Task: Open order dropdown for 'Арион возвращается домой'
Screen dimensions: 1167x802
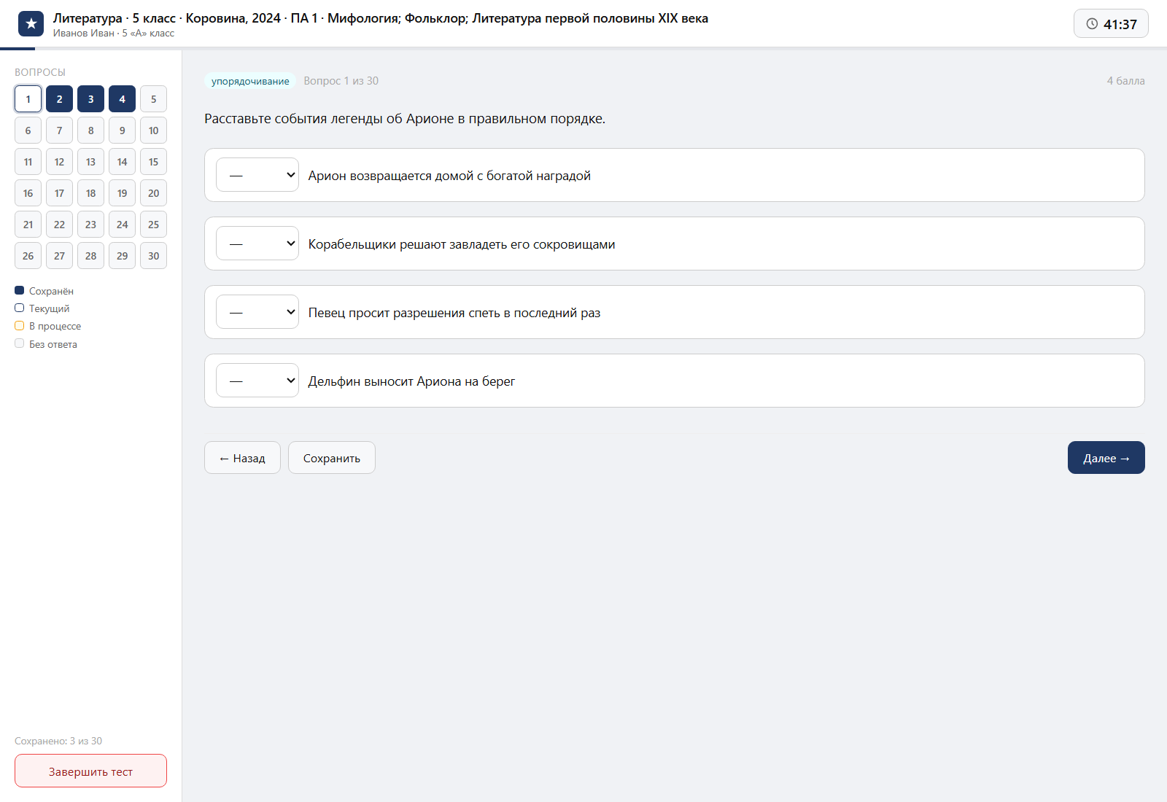Action: click(257, 175)
